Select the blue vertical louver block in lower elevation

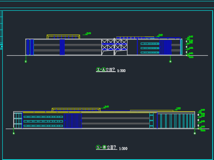click(x=73, y=120)
